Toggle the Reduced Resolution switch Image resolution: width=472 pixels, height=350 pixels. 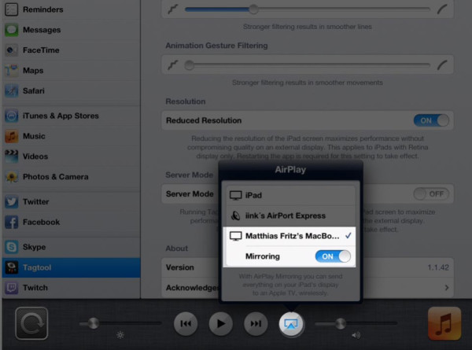[431, 120]
